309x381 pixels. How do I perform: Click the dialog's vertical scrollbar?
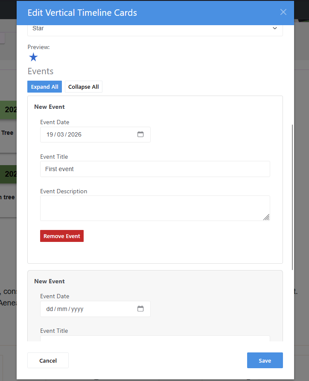(x=292, y=196)
